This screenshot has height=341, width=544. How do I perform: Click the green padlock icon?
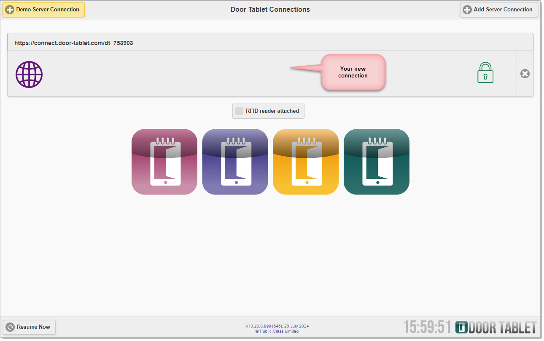click(x=485, y=73)
